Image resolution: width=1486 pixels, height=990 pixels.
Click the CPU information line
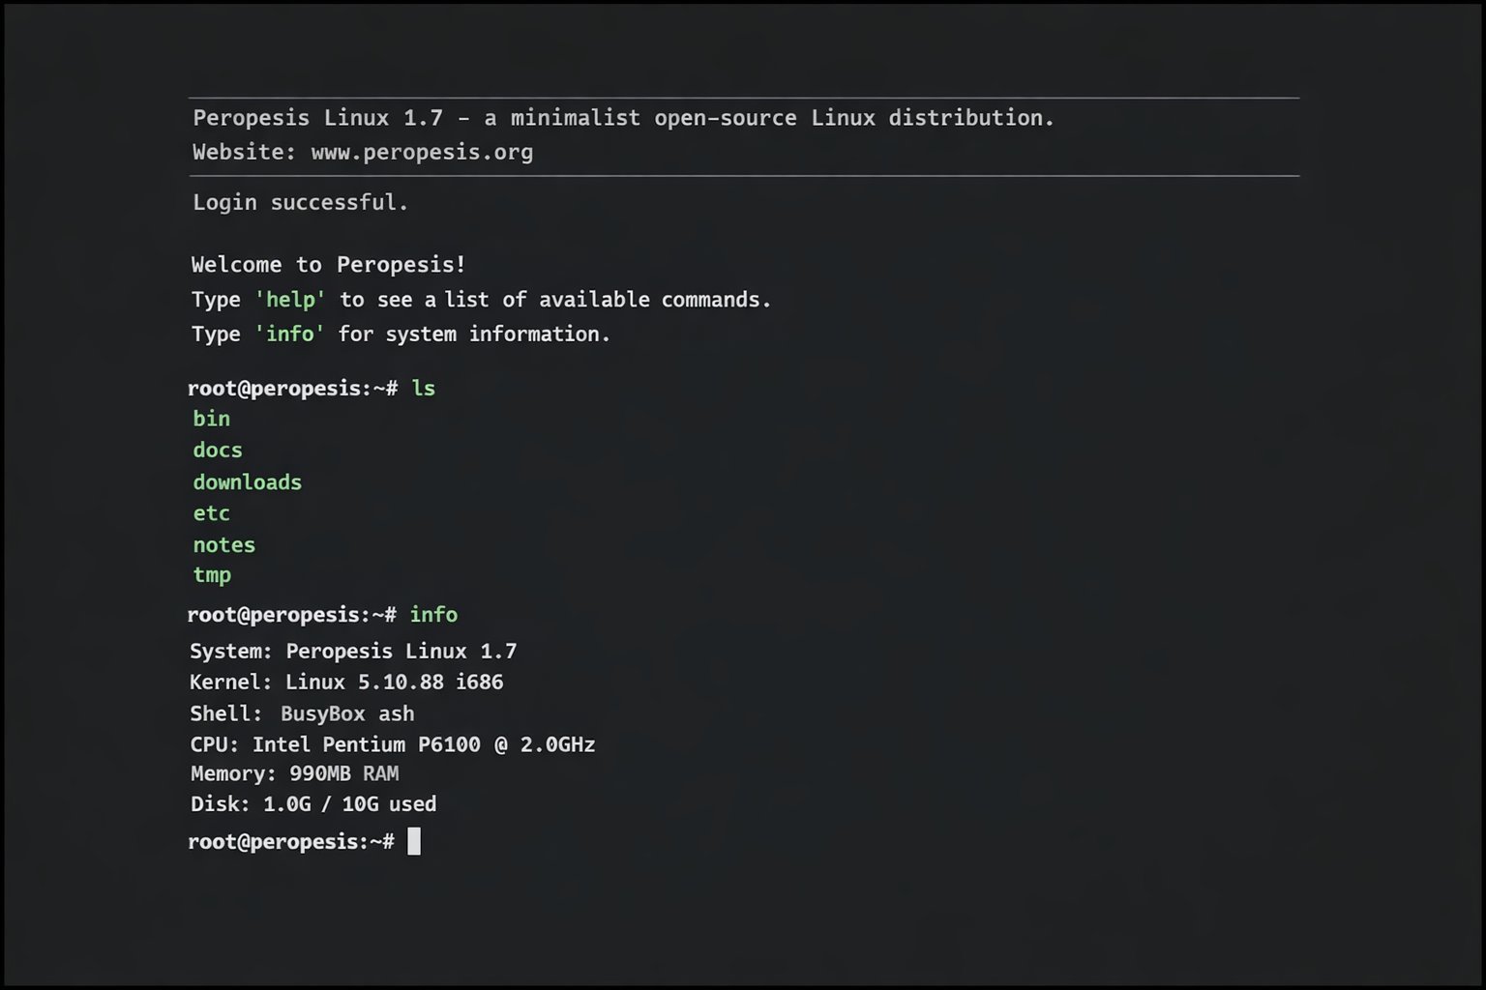392,744
